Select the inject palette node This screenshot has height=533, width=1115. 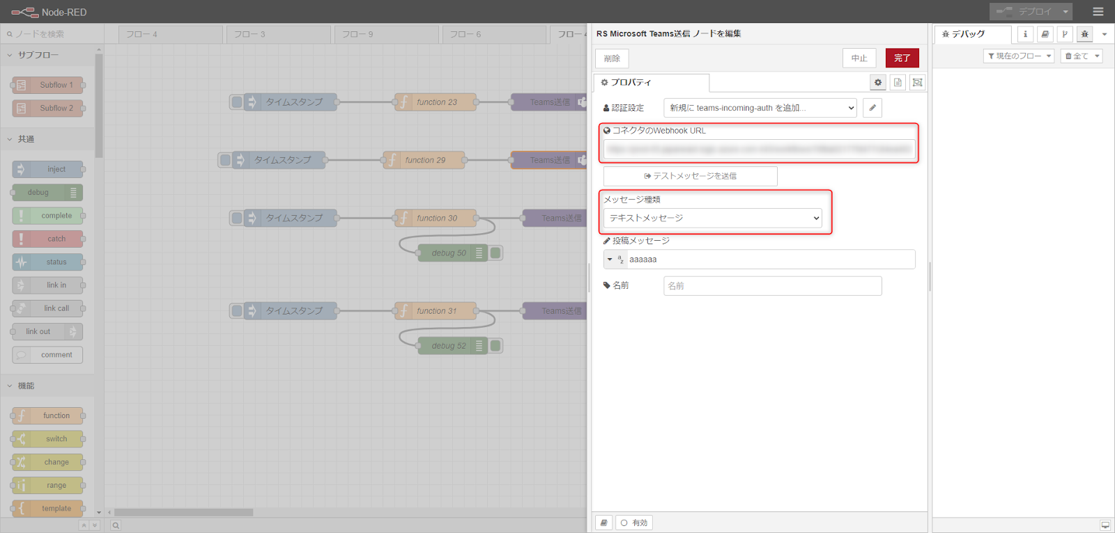coord(47,169)
